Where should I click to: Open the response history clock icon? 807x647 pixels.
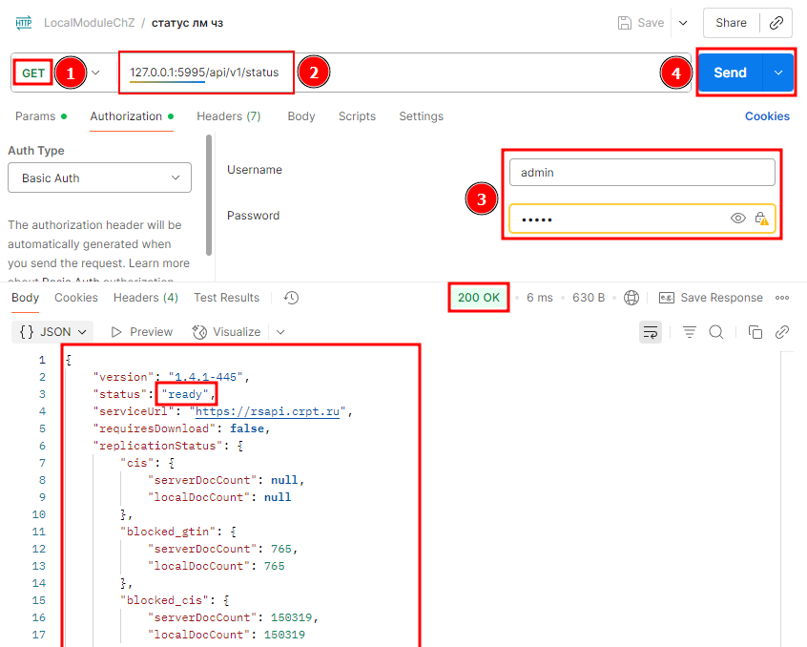(x=292, y=298)
